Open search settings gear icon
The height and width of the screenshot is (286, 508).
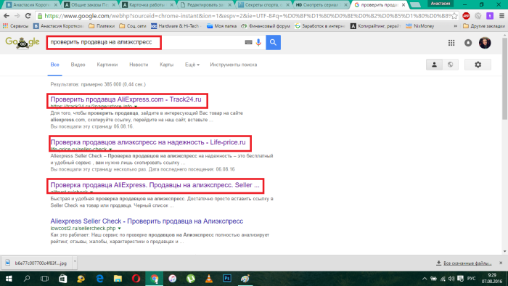478,65
